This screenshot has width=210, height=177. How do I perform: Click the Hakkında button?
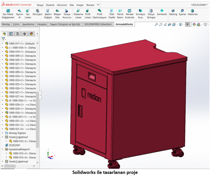click(x=192, y=12)
